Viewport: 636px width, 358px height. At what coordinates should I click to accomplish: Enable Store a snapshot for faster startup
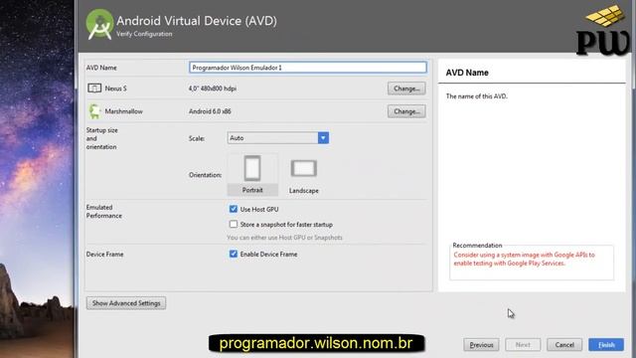(234, 224)
